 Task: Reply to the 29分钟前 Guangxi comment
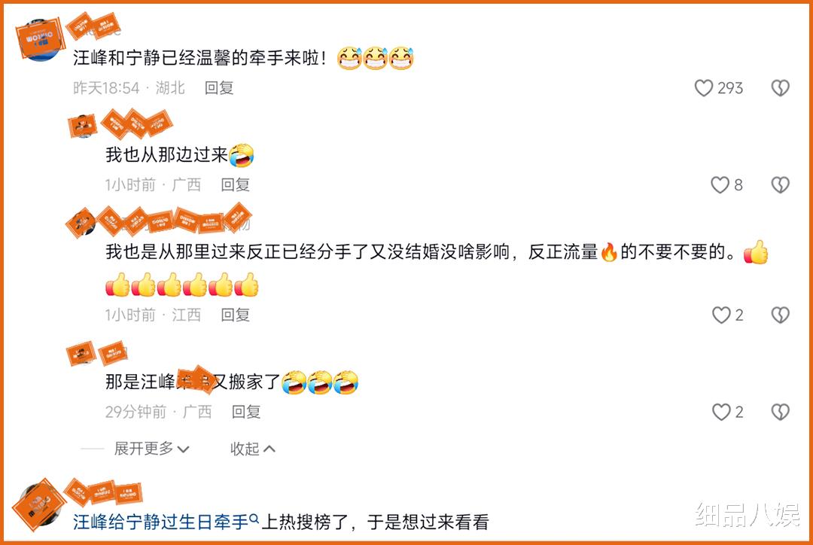tap(245, 412)
